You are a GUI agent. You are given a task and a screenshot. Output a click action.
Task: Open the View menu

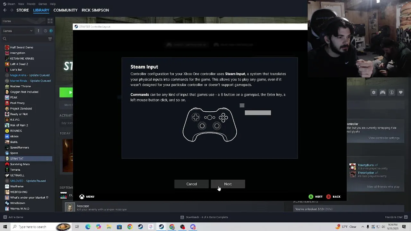pyautogui.click(x=21, y=4)
